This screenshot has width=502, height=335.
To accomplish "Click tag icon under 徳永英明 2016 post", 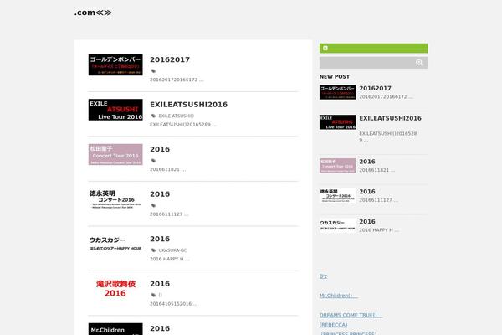I will tap(153, 206).
